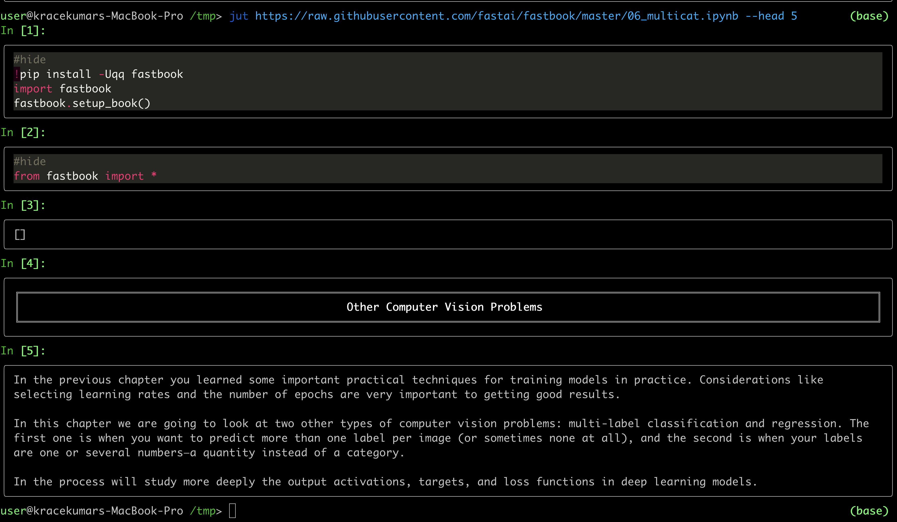Click the cursor block at bottom prompt
The image size is (897, 522).
pos(232,511)
